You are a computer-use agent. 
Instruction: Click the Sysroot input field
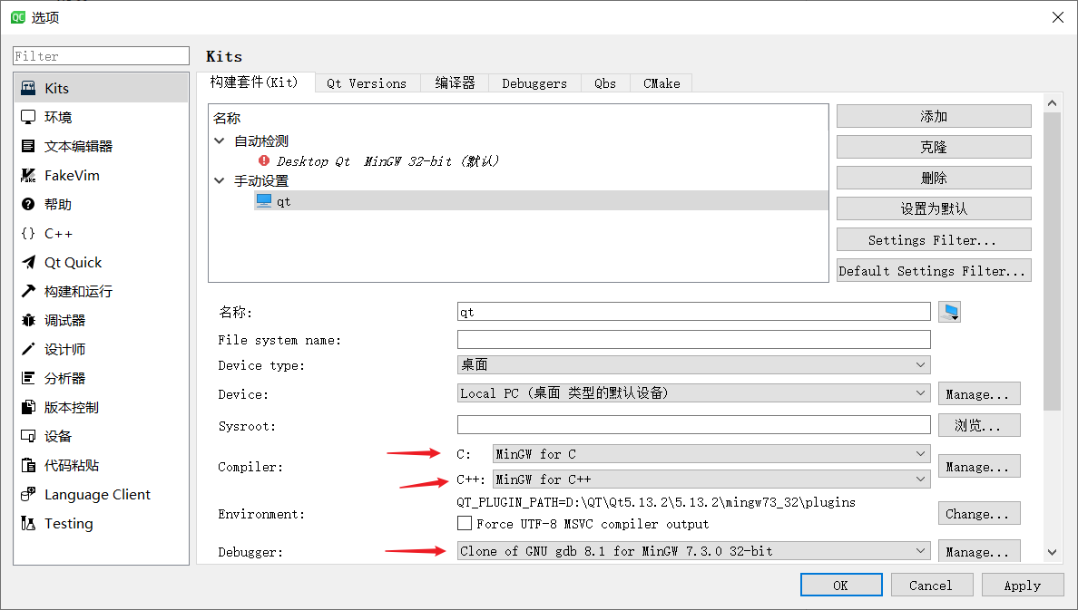pos(693,425)
